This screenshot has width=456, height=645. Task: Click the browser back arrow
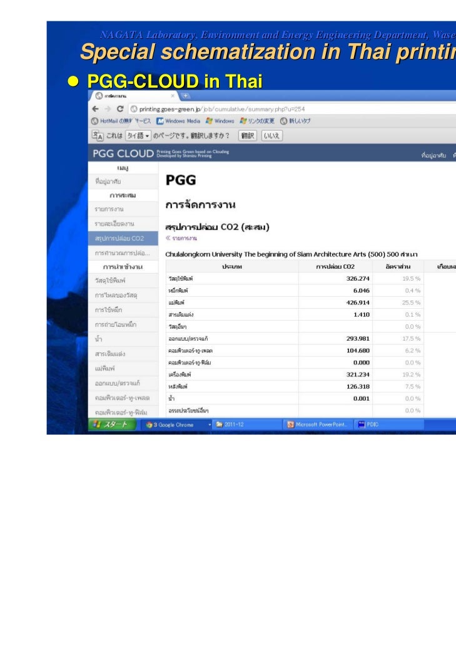pos(95,109)
